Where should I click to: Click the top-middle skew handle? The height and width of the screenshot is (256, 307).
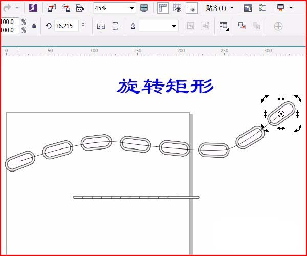[x=281, y=99]
